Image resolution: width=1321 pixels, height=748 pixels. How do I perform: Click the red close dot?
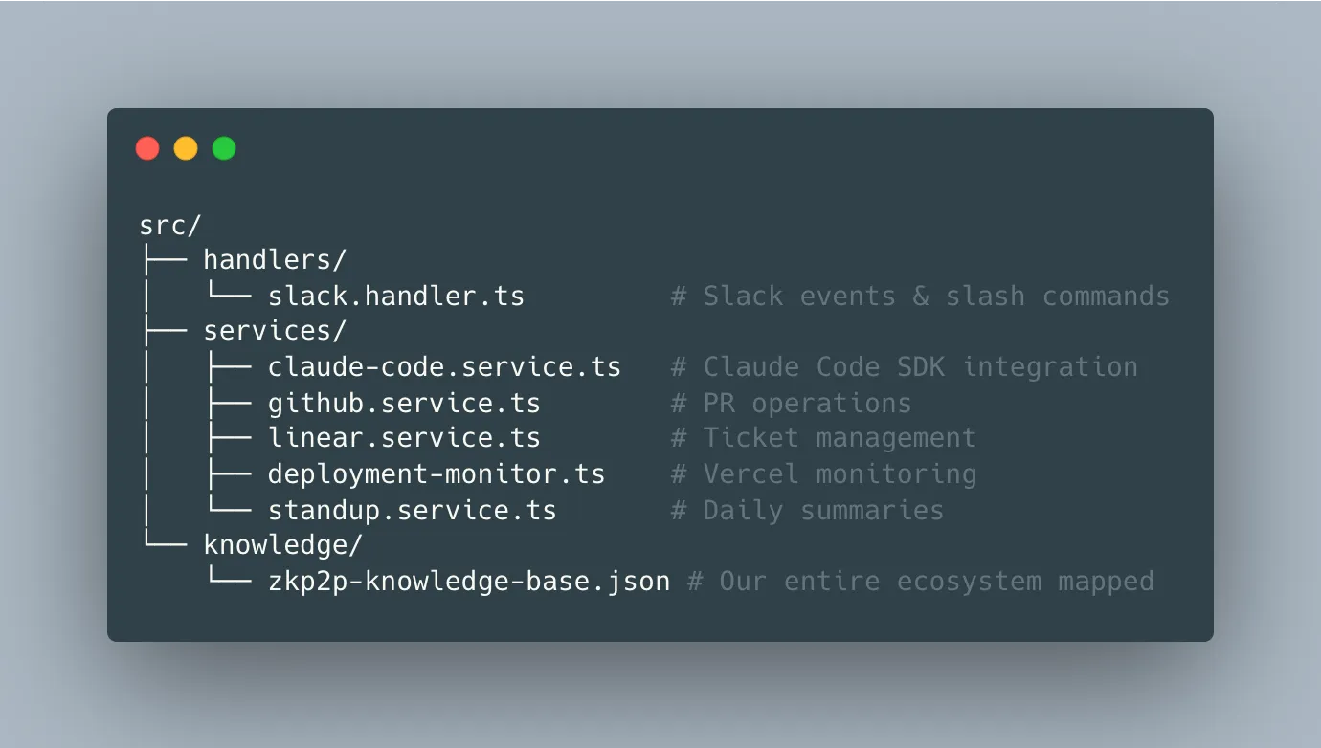point(147,148)
